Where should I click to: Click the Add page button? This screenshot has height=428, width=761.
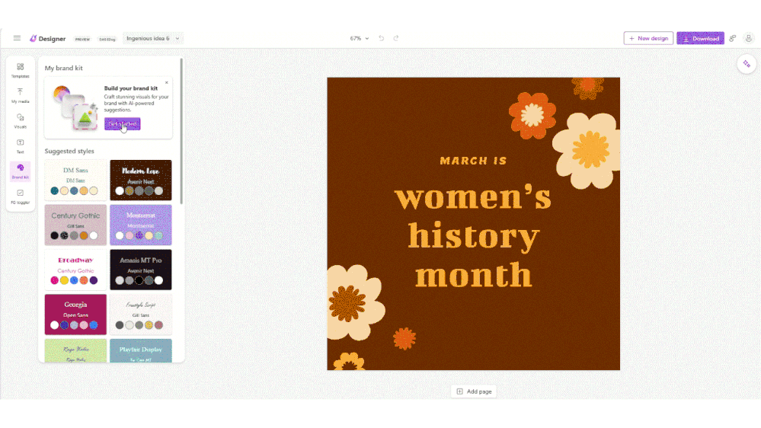(x=474, y=391)
